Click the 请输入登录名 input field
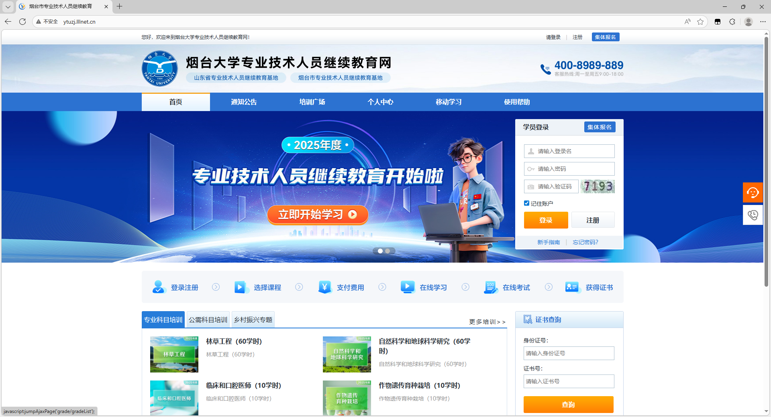Screen dimensions: 771x417 [569, 151]
